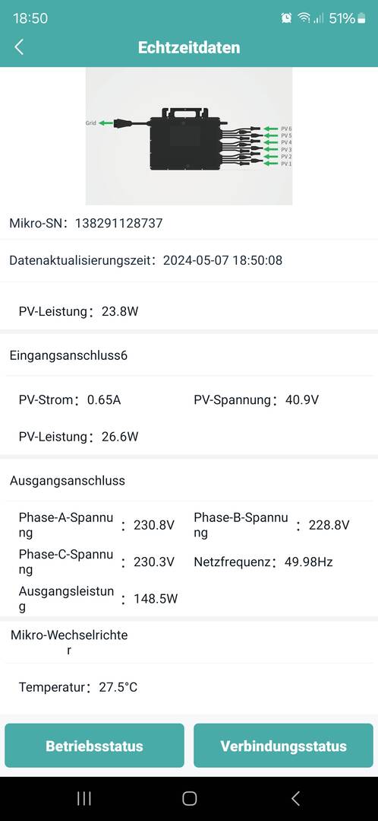378x821 pixels.
Task: Select the Datenaktualisierungszeit timestamp row
Action: pyautogui.click(x=189, y=260)
